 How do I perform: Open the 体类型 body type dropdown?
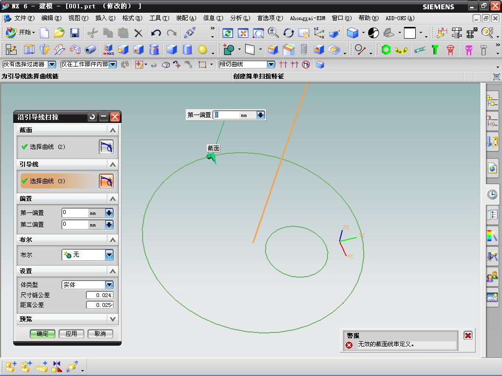click(x=109, y=285)
